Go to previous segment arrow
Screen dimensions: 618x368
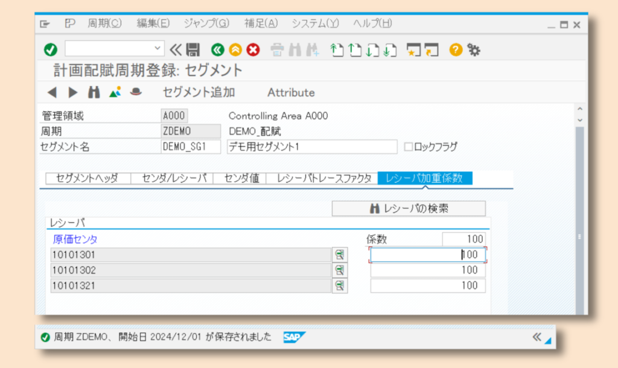pyautogui.click(x=52, y=92)
